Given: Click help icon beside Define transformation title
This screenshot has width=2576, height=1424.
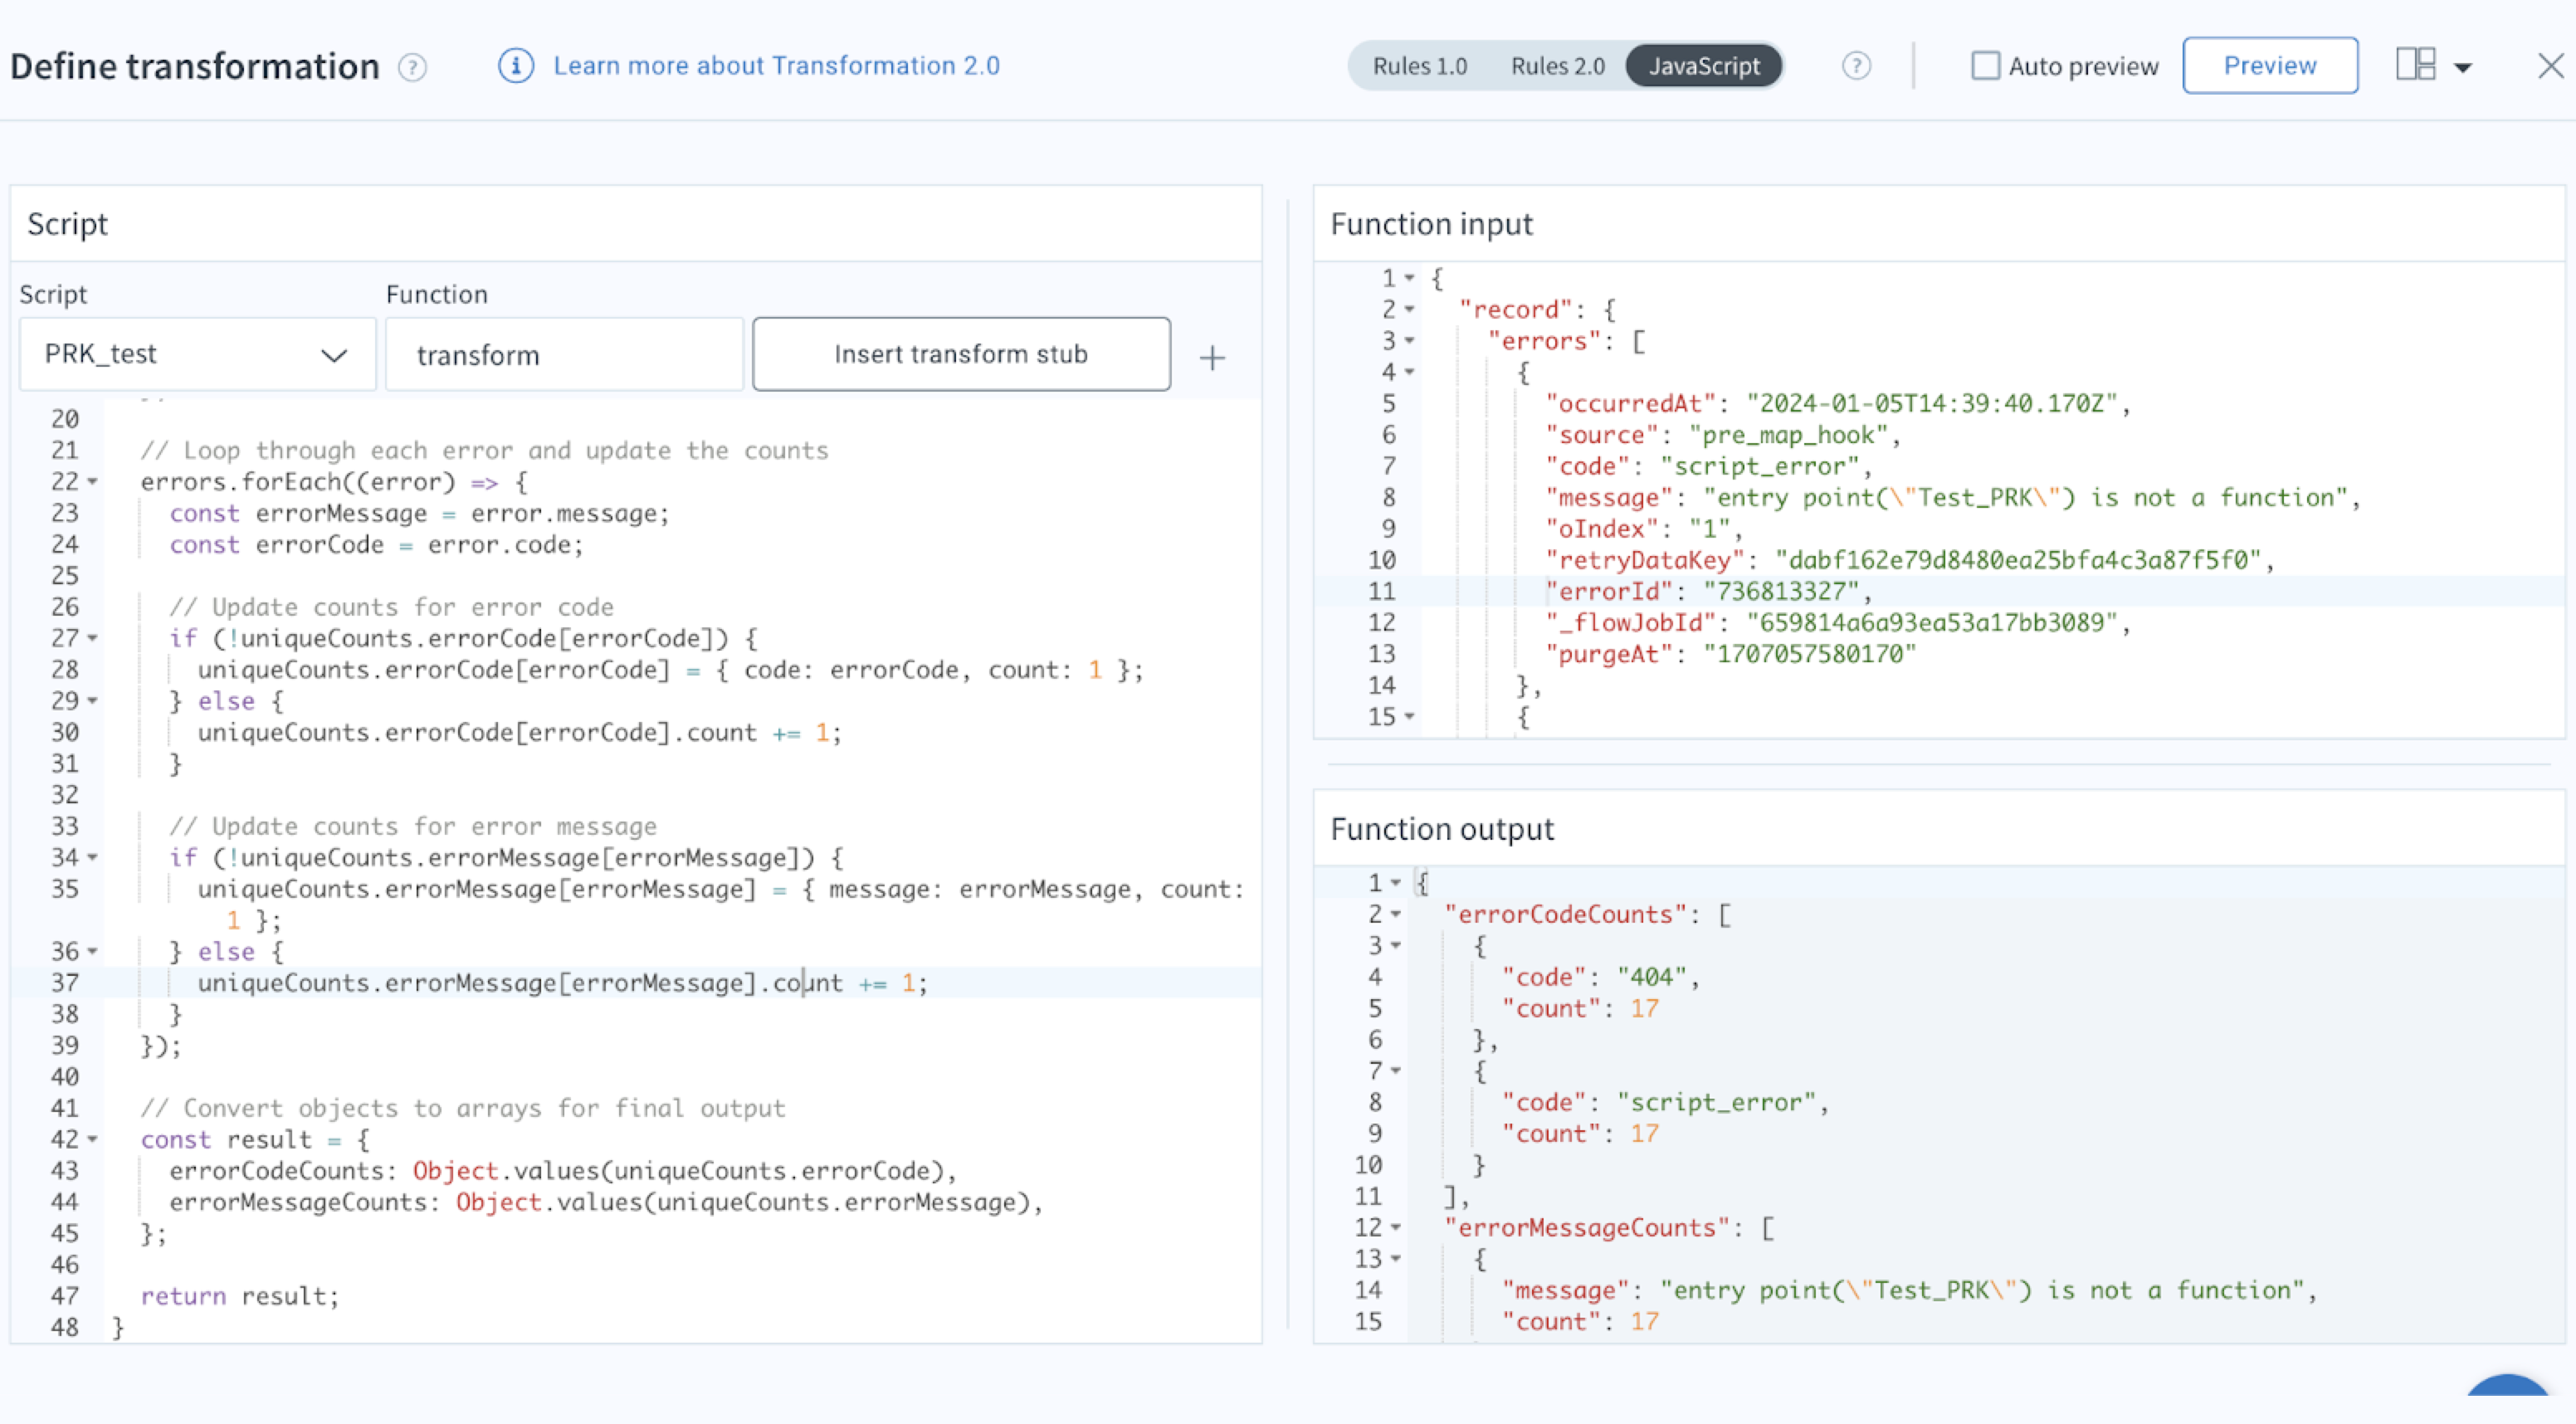Looking at the screenshot, I should click(x=412, y=67).
